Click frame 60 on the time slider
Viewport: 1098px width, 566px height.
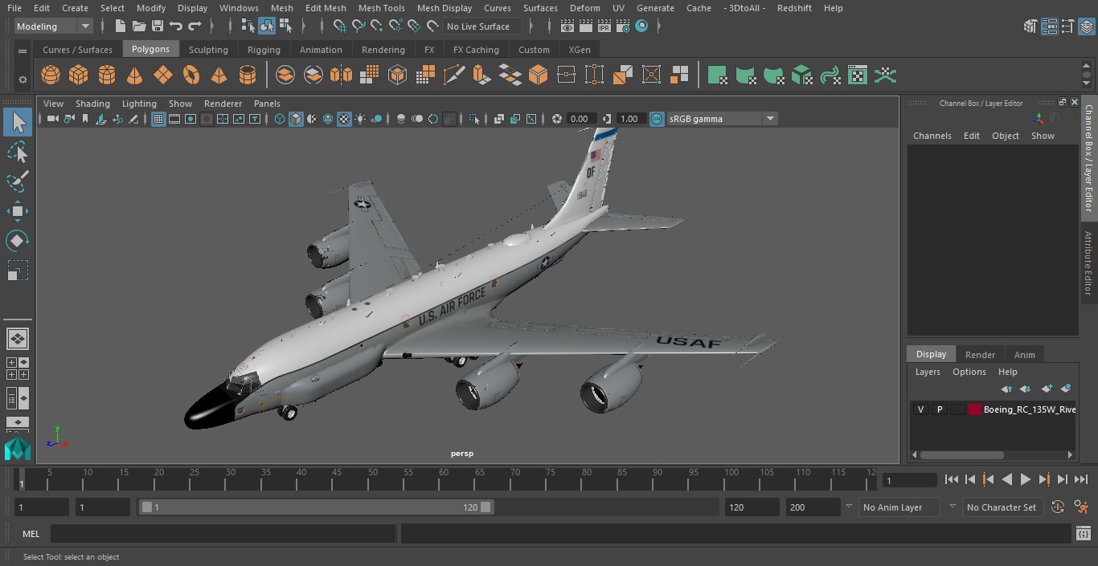(x=444, y=480)
